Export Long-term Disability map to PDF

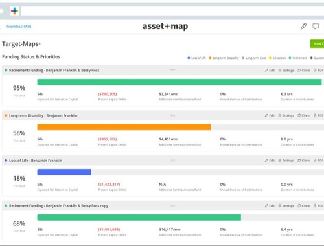click(318, 115)
